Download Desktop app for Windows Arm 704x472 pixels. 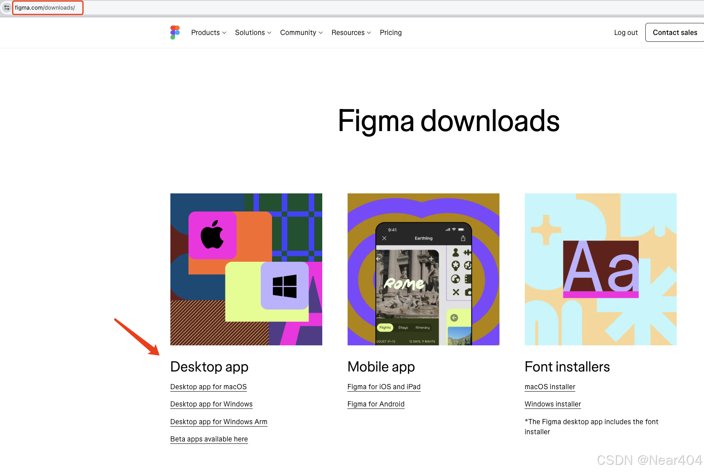[219, 422]
